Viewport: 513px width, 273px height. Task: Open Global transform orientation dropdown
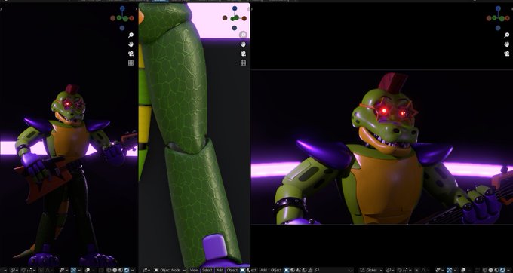pyautogui.click(x=371, y=270)
